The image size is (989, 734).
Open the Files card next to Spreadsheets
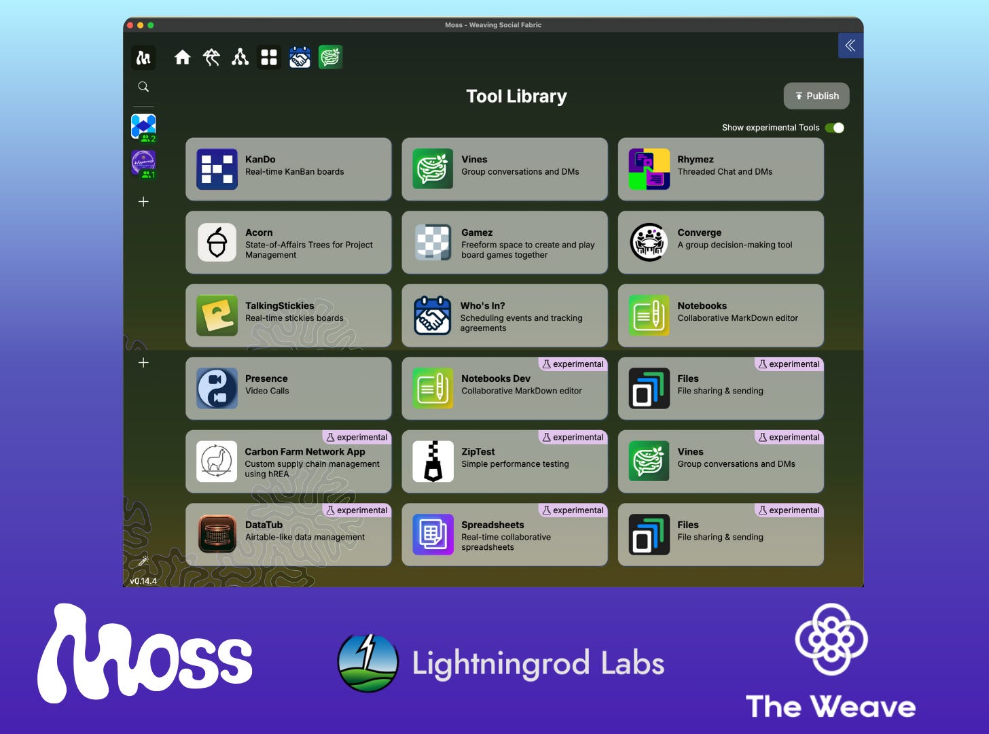click(721, 534)
